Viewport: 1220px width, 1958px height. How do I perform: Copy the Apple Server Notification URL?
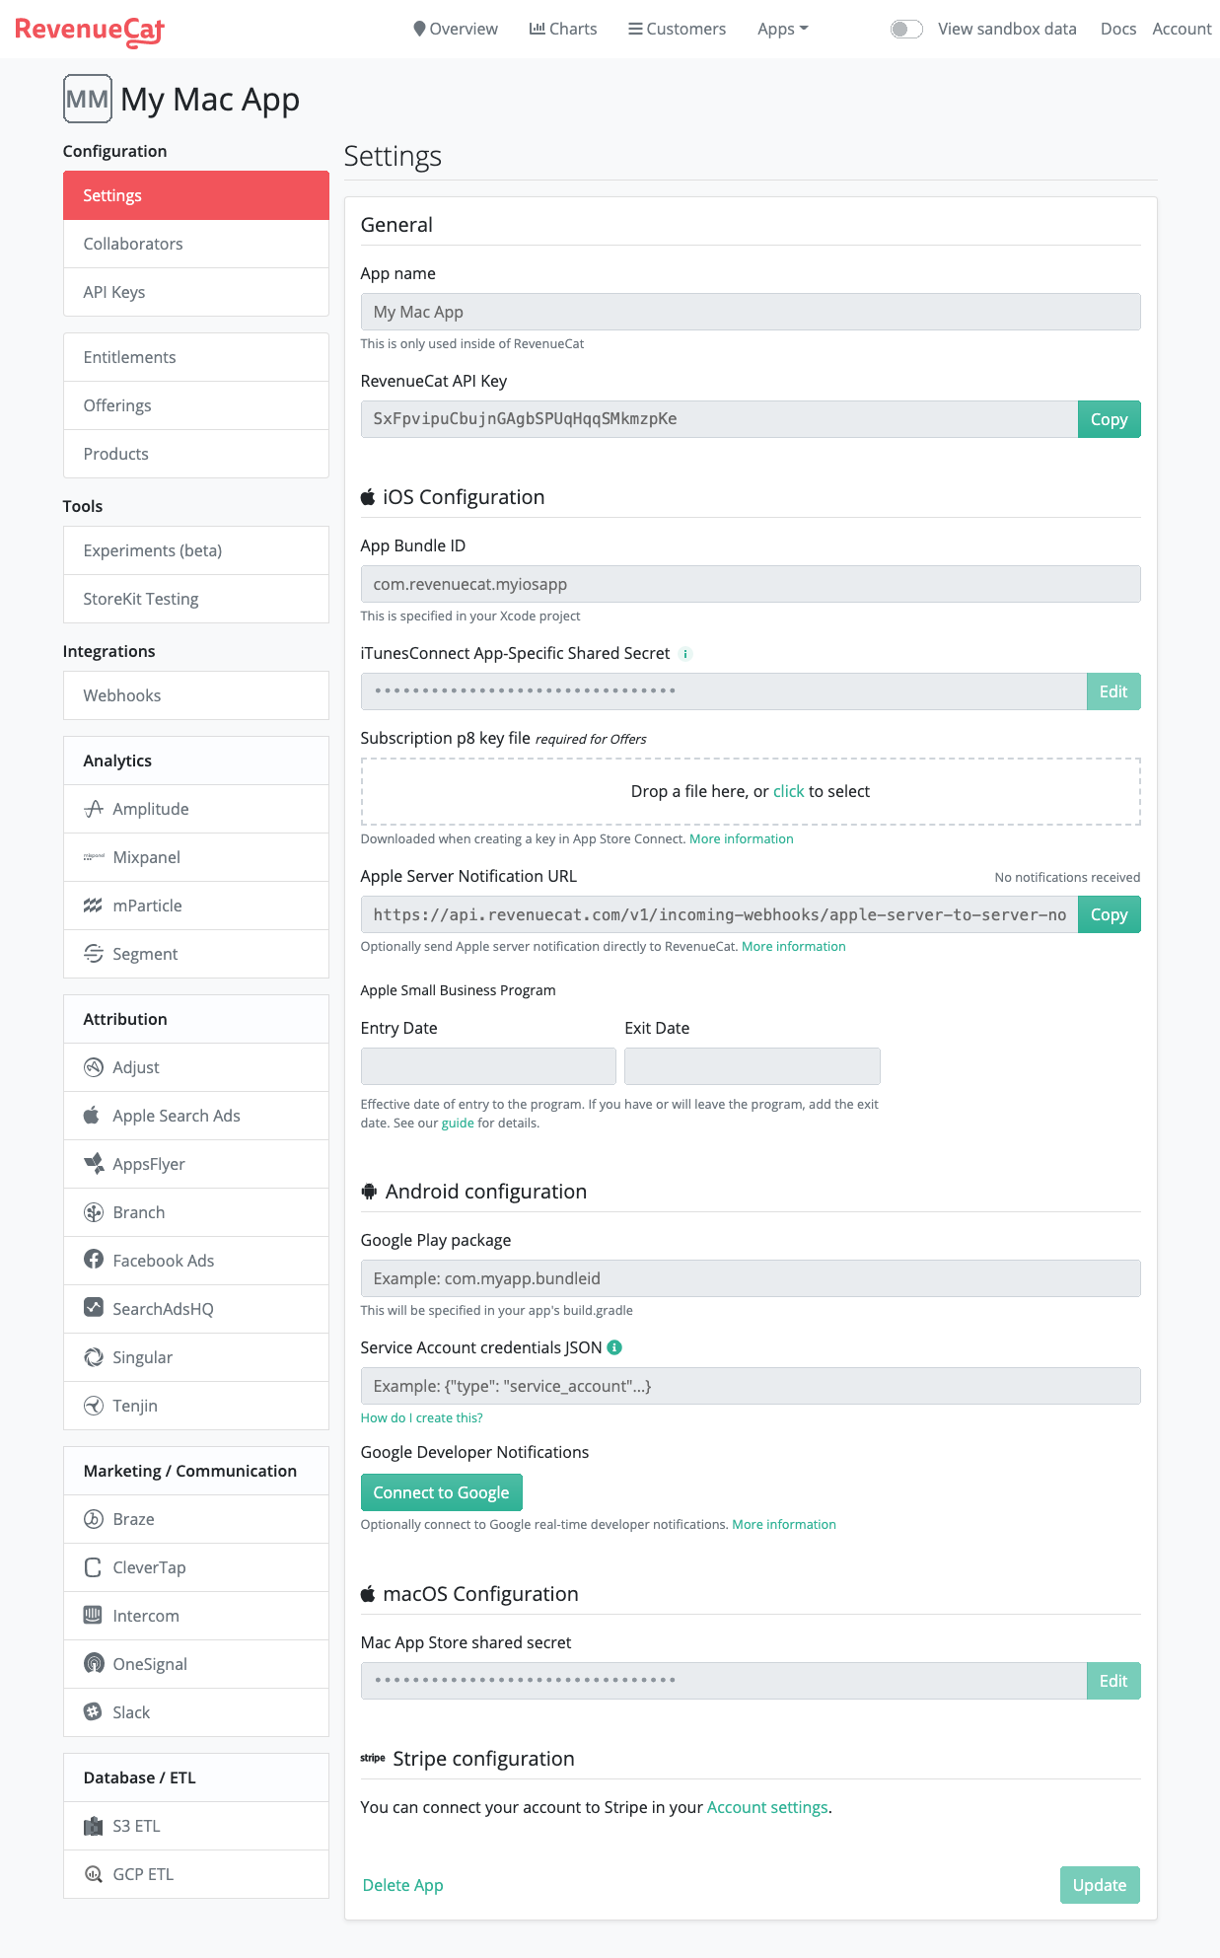(1109, 914)
